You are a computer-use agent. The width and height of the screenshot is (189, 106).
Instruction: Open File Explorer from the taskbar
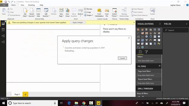click(x=76, y=103)
